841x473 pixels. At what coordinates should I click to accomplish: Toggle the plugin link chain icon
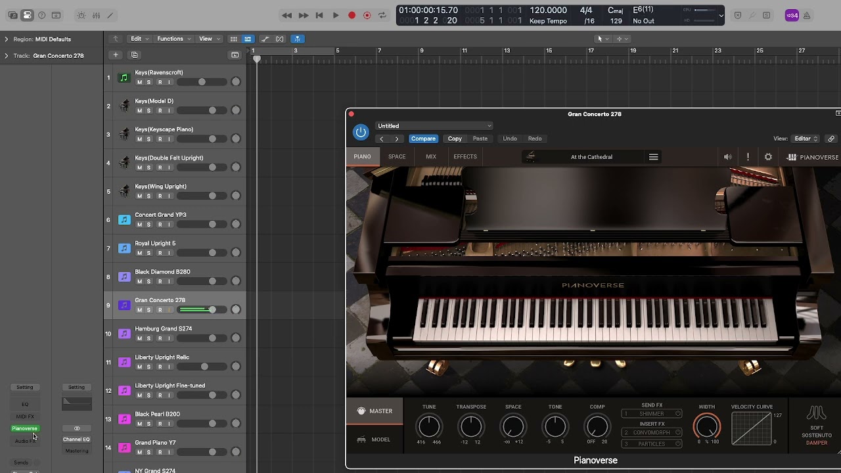(831, 139)
